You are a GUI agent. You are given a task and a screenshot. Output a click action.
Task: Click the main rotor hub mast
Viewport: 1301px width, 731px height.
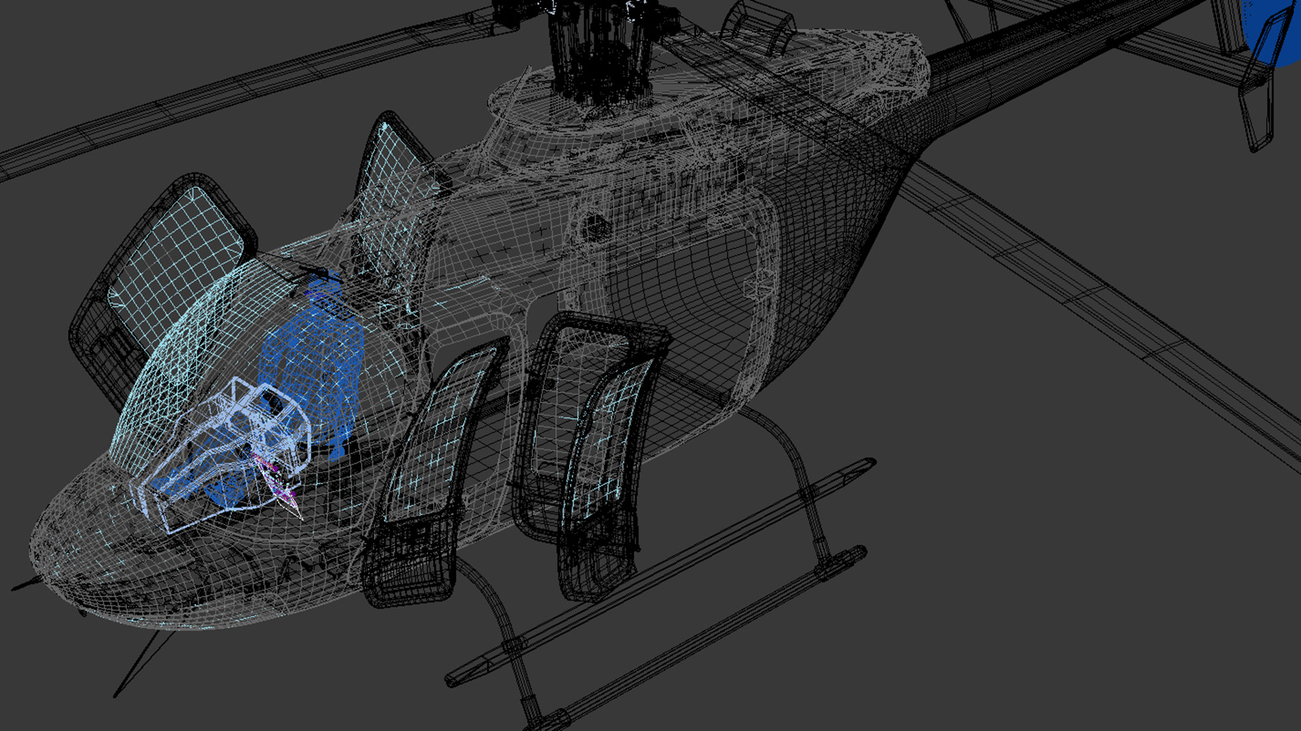click(600, 49)
